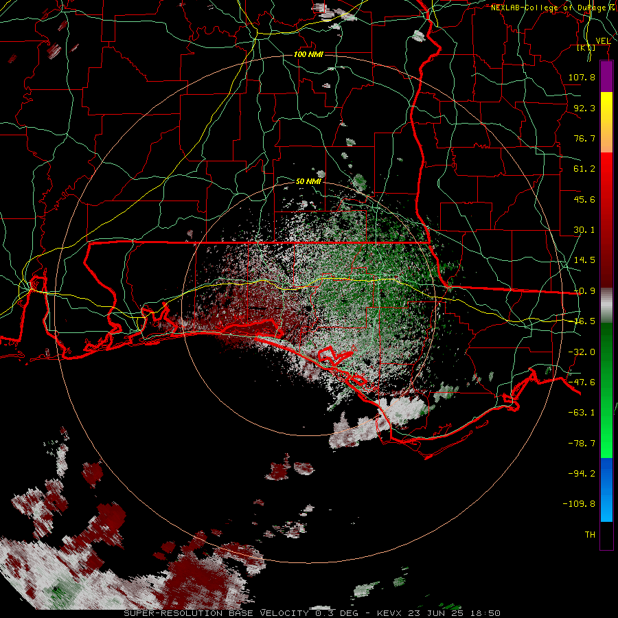This screenshot has height=618, width=618.
Task: Click the 30.1 velocity scale value
Action: [x=584, y=230]
